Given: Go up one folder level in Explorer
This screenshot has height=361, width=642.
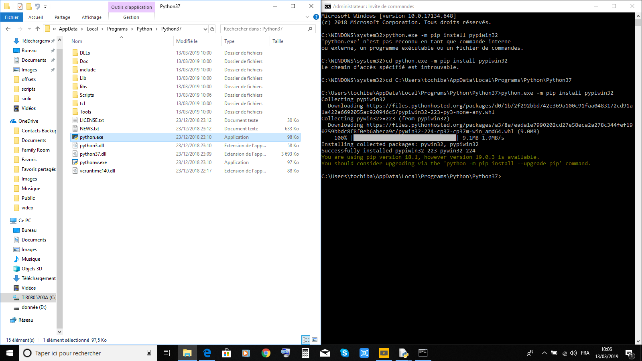Looking at the screenshot, I should 38,29.
